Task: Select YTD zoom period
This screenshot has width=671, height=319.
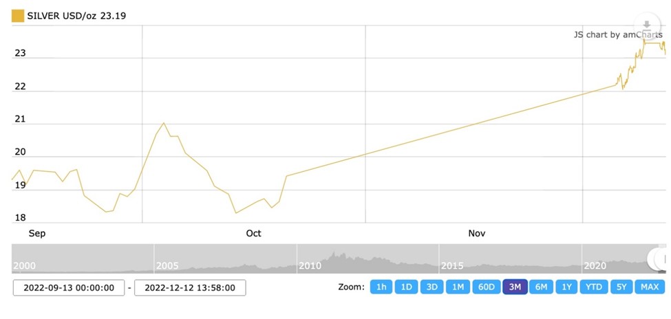Action: 594,287
